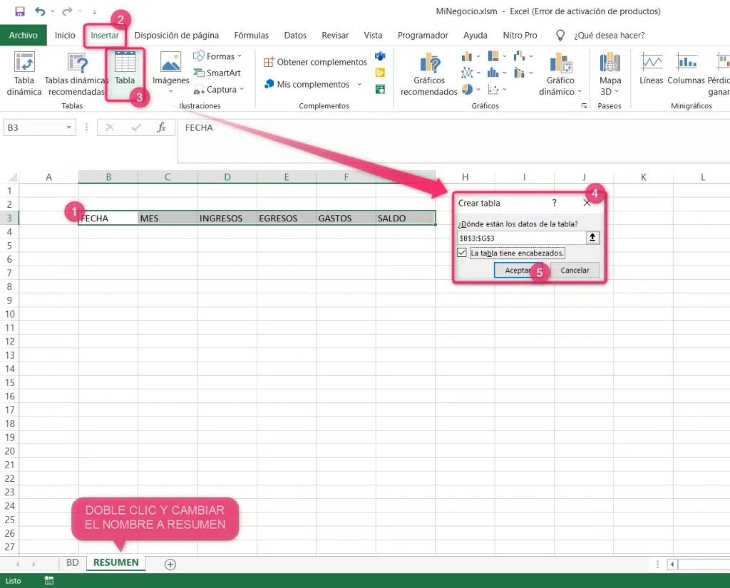This screenshot has height=588, width=730.
Task: Open the Name Box dropdown arrow
Action: click(68, 127)
